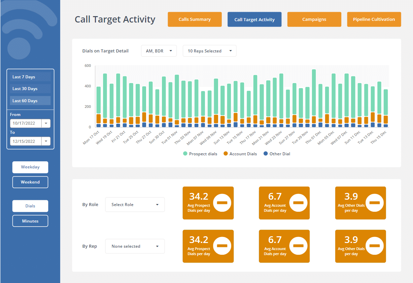Open the AM, BDR role dropdown
413x283 pixels.
click(159, 51)
